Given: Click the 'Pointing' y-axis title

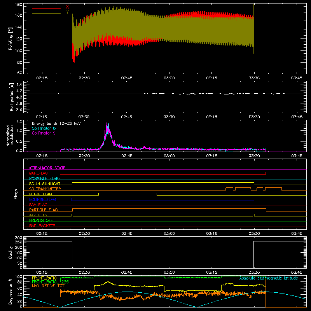Looking at the screenshot, I should [x=10, y=38].
